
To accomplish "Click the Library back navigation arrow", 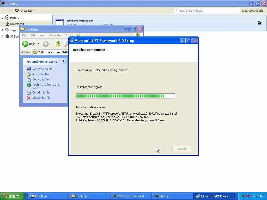I will tap(3, 11).
